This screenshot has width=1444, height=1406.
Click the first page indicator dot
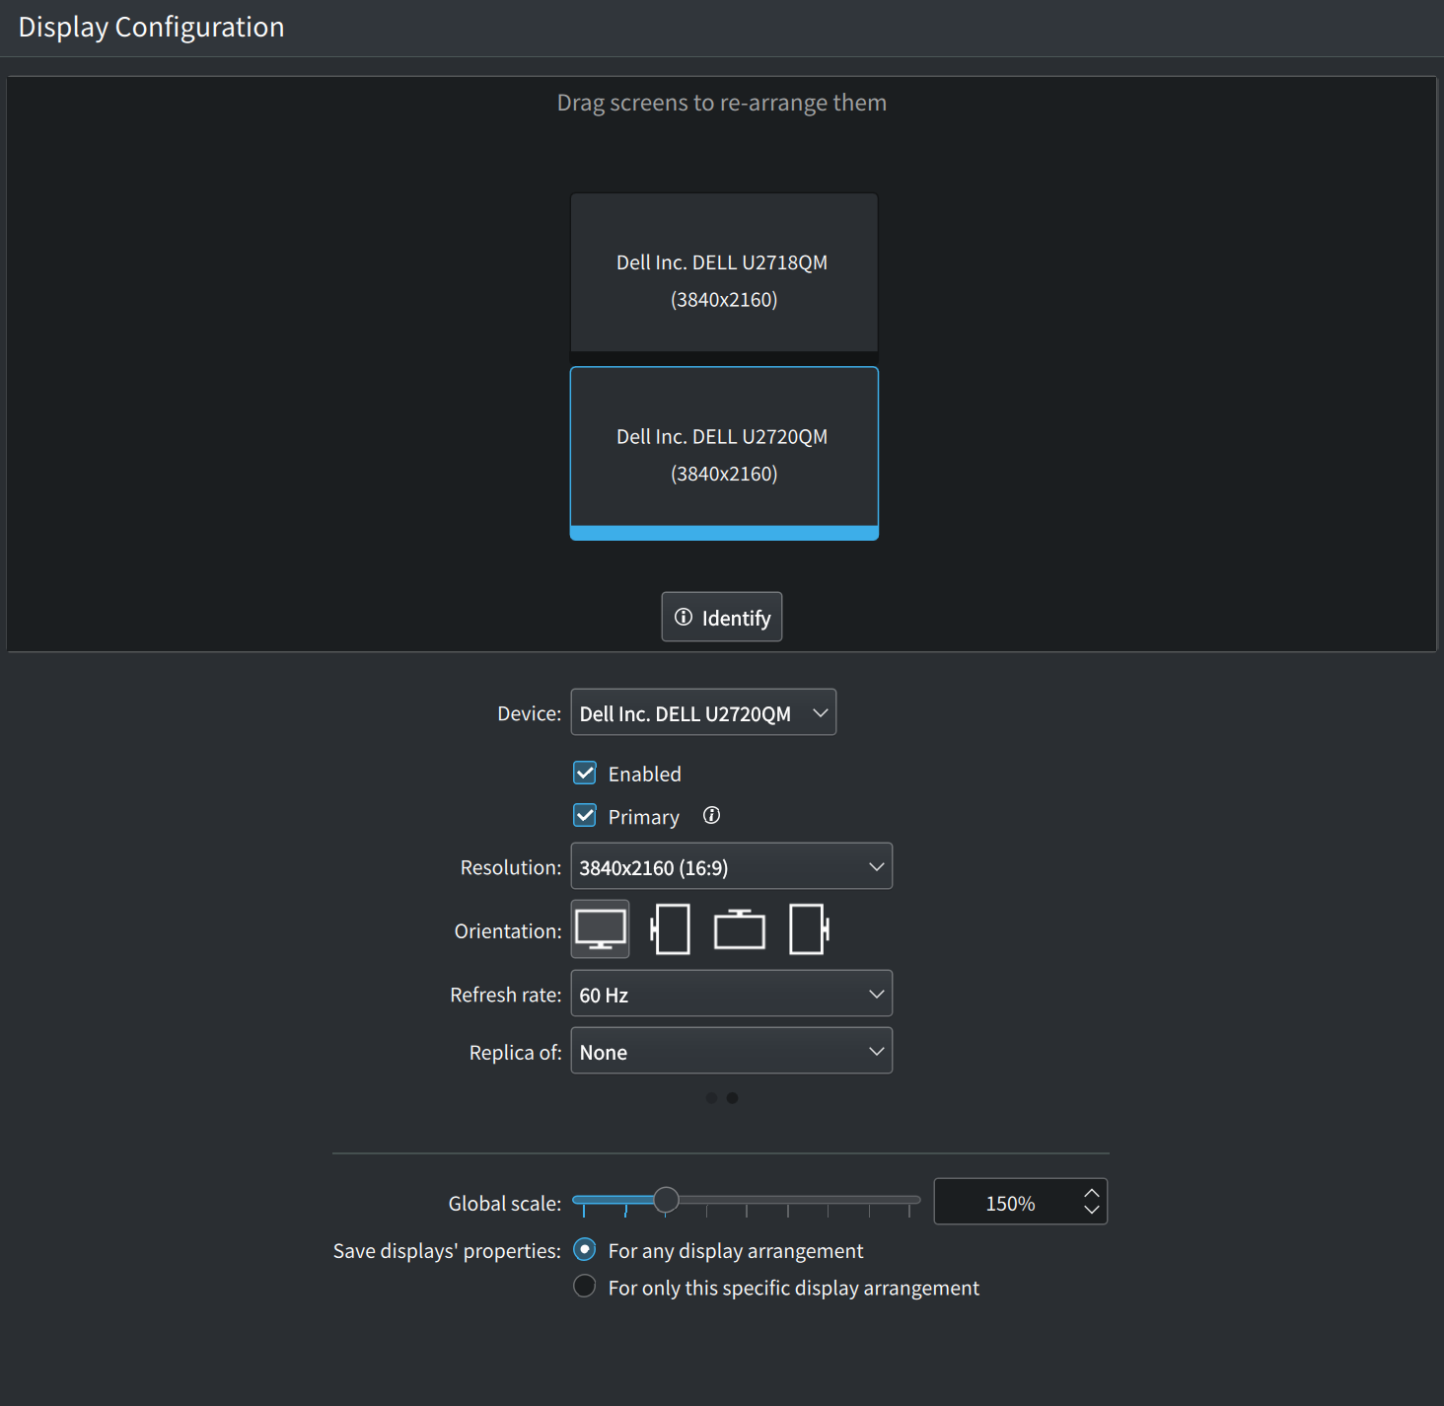point(711,1098)
